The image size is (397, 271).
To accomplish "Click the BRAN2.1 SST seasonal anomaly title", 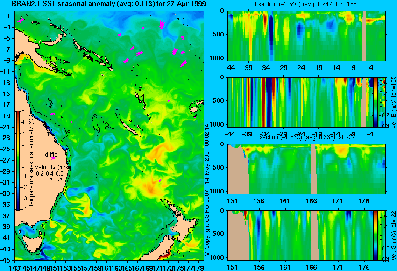I will [x=109, y=4].
